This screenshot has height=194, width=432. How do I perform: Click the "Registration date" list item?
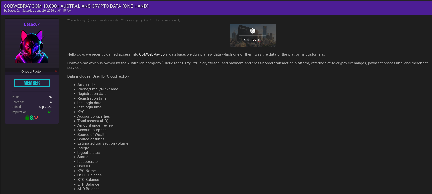click(x=92, y=94)
